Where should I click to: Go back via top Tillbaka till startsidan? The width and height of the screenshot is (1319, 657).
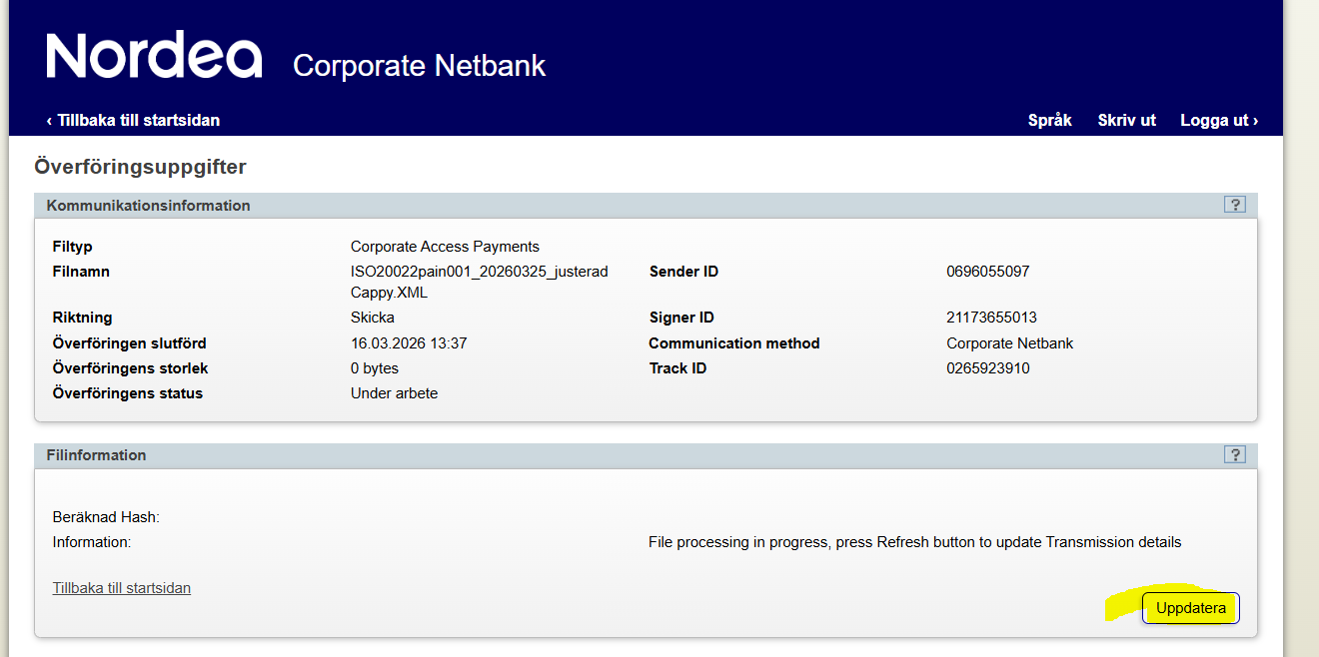[133, 120]
